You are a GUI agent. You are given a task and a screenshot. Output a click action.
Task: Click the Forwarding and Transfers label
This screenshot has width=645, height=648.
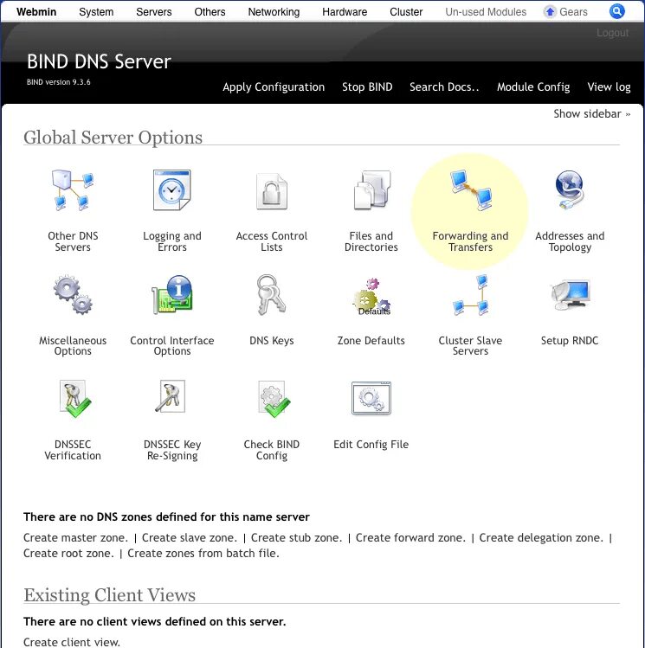pyautogui.click(x=470, y=241)
